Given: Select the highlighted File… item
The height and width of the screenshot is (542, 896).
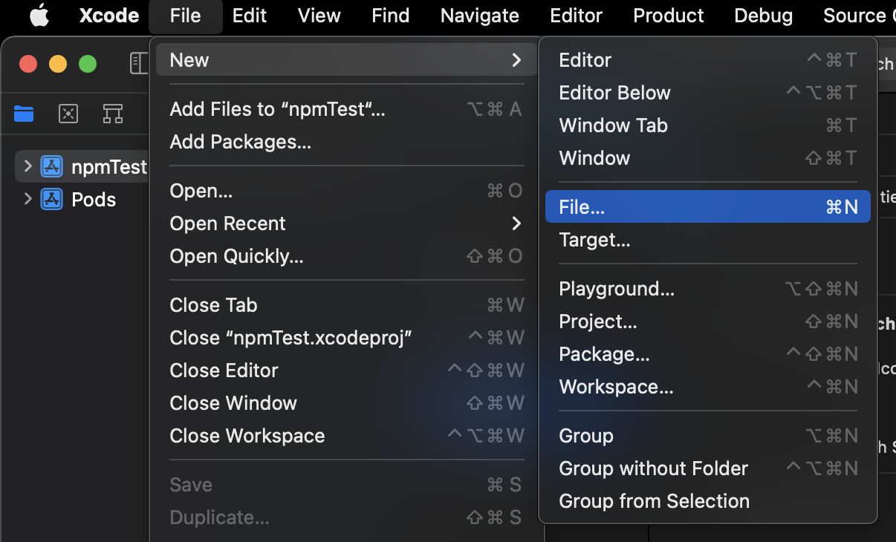Looking at the screenshot, I should [708, 207].
